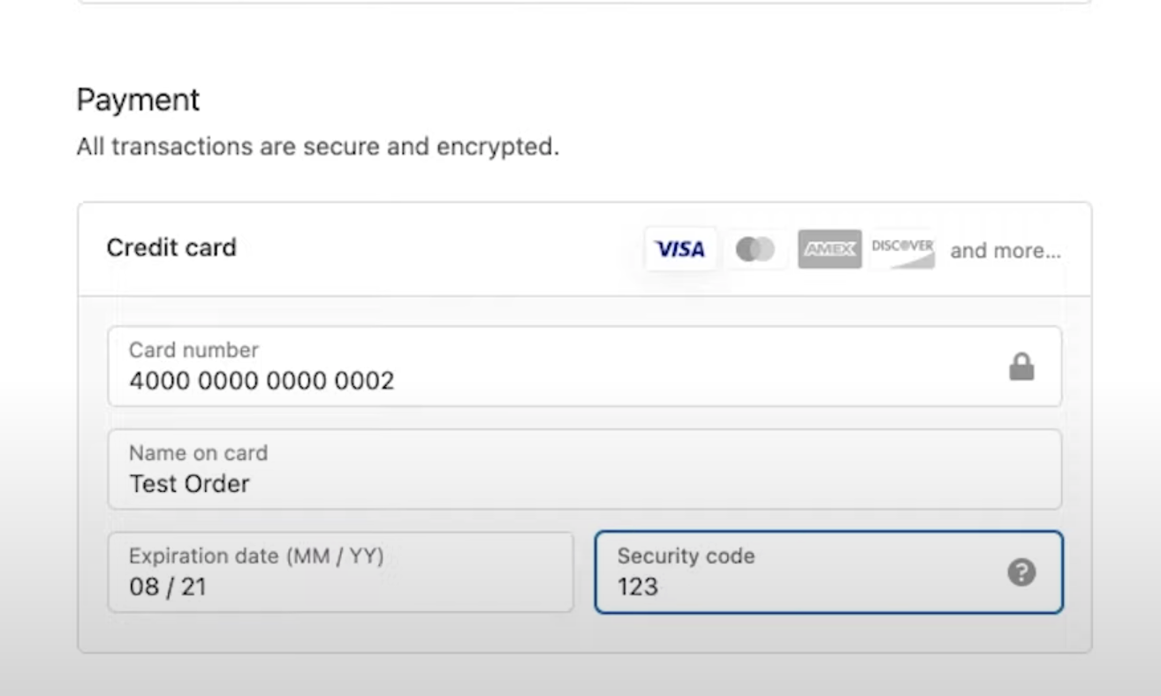Open the security code help question mark
1161x696 pixels.
click(1021, 573)
